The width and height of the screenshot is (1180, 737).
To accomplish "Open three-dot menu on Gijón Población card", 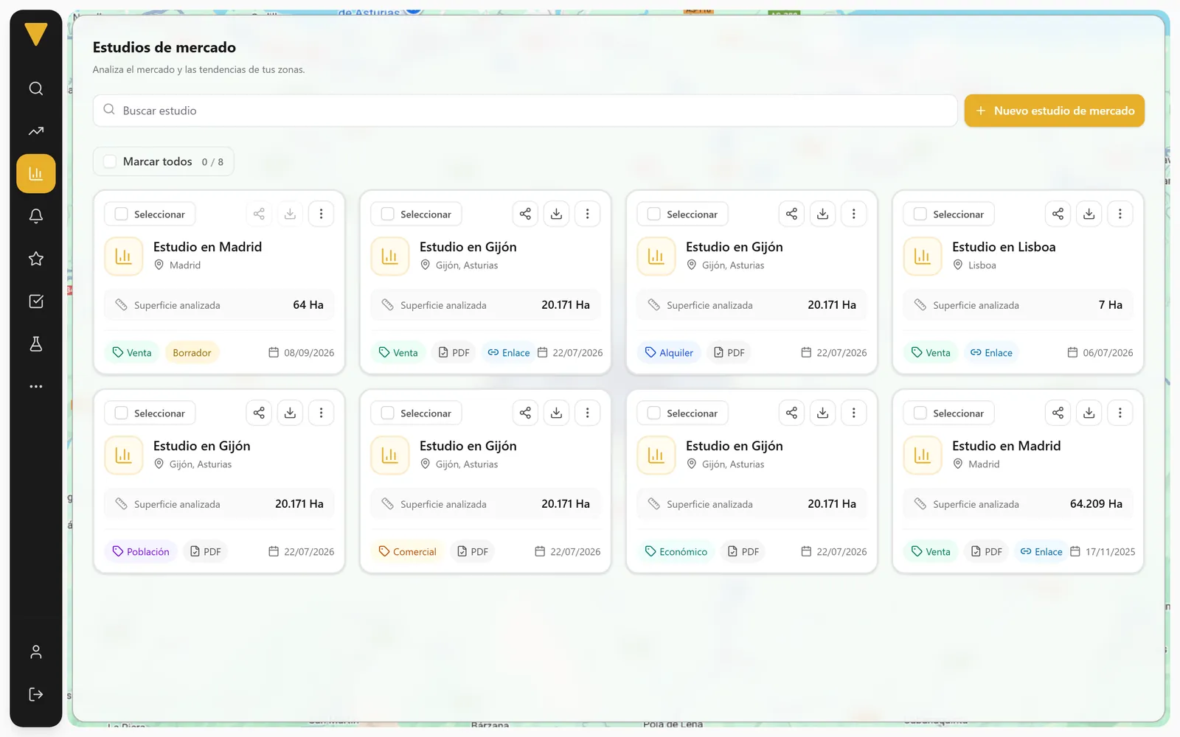I will pyautogui.click(x=322, y=413).
